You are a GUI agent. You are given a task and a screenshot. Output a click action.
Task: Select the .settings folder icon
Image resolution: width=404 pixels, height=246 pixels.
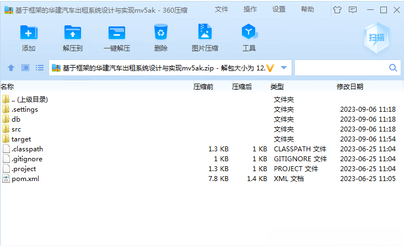tap(6, 109)
